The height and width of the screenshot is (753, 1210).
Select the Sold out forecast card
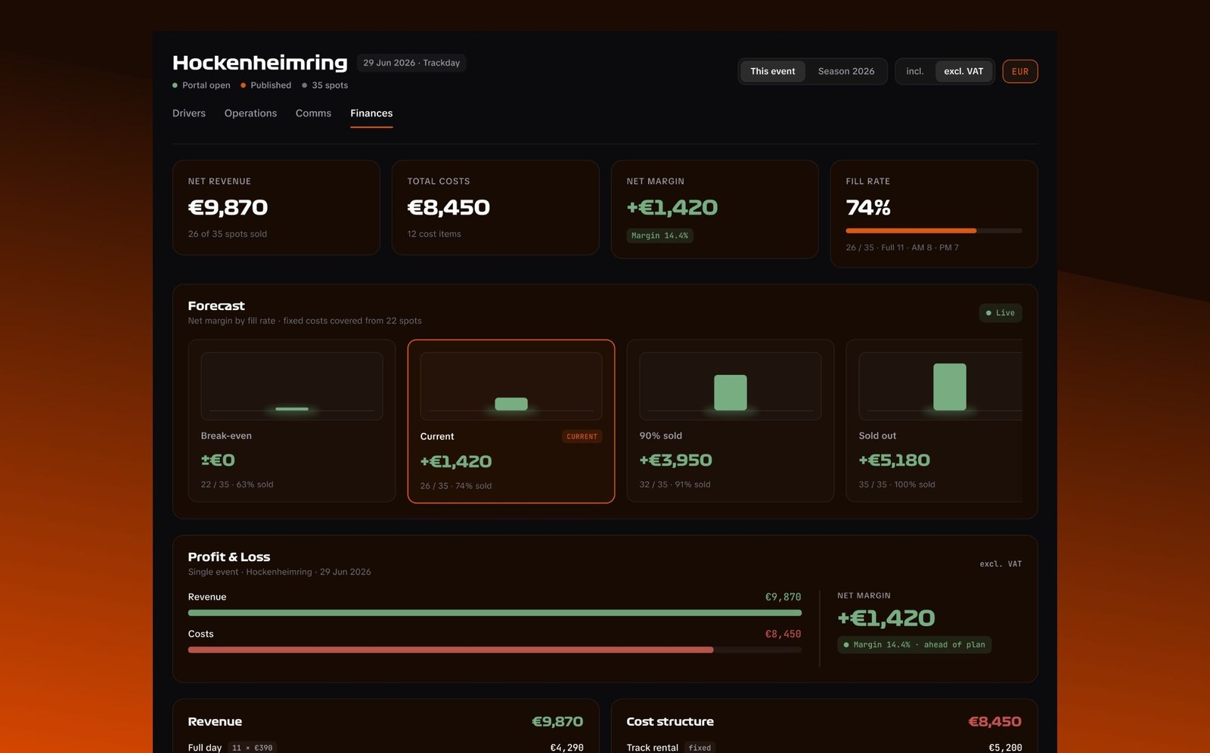tap(935, 420)
